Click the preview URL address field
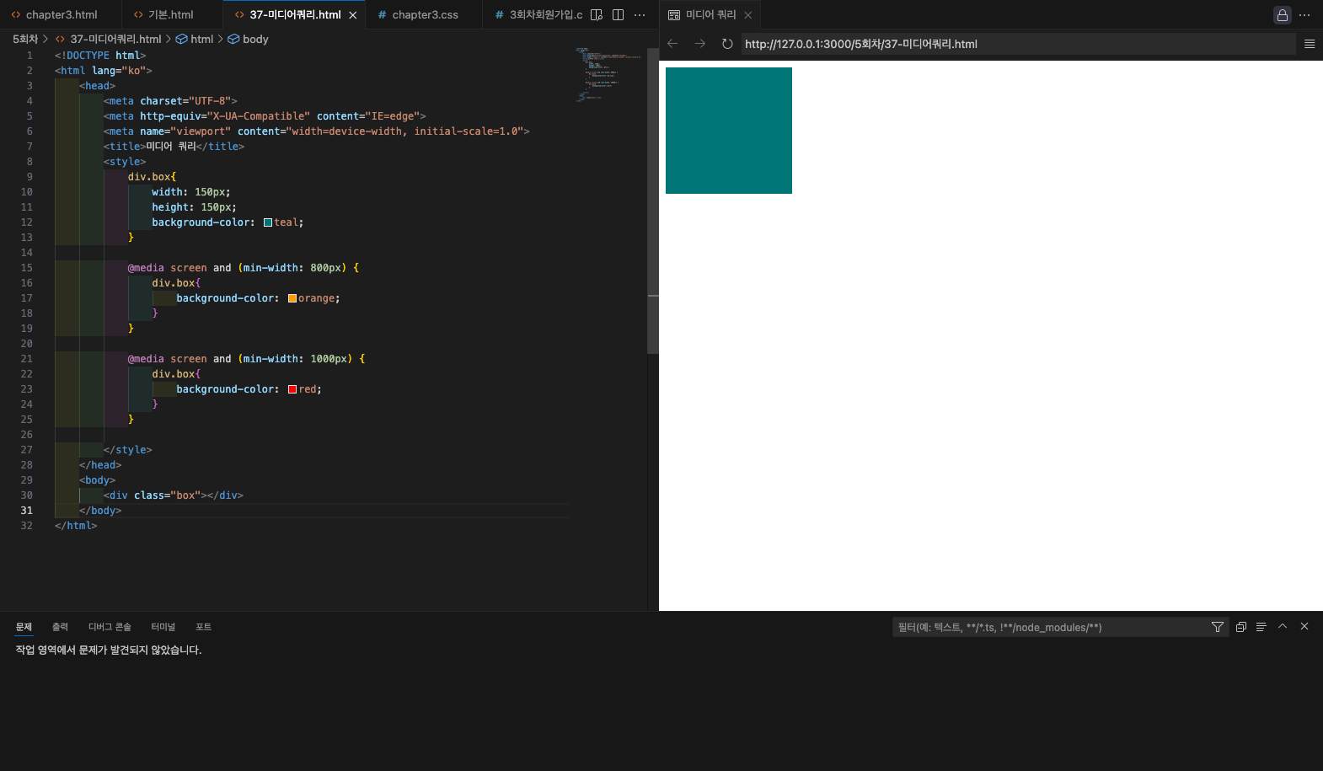 click(x=1018, y=44)
